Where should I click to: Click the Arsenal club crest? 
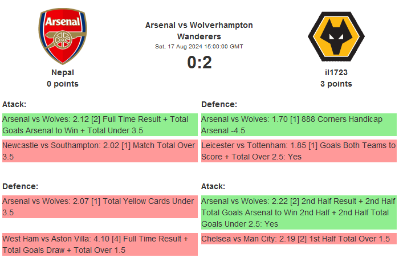(63, 36)
